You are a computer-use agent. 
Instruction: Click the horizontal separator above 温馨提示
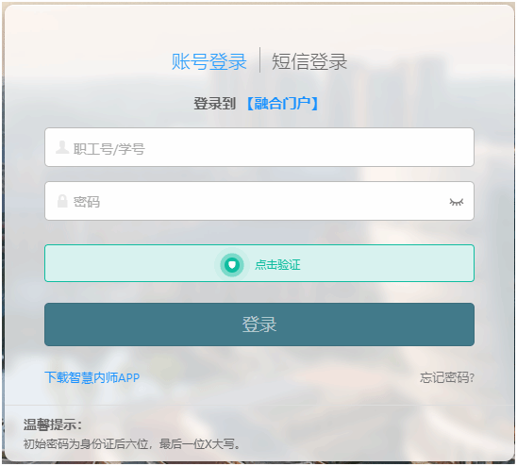[259, 405]
